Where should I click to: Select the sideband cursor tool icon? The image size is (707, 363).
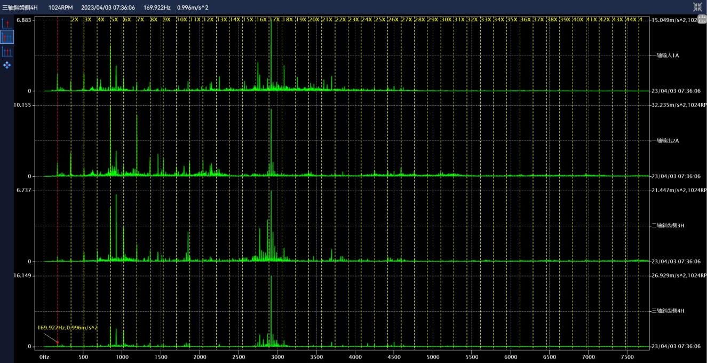(x=7, y=51)
